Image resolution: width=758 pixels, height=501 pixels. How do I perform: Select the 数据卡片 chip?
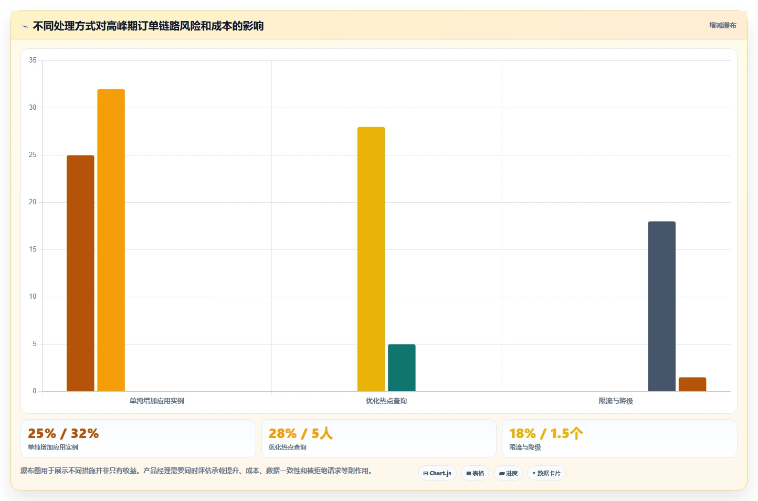(x=546, y=473)
